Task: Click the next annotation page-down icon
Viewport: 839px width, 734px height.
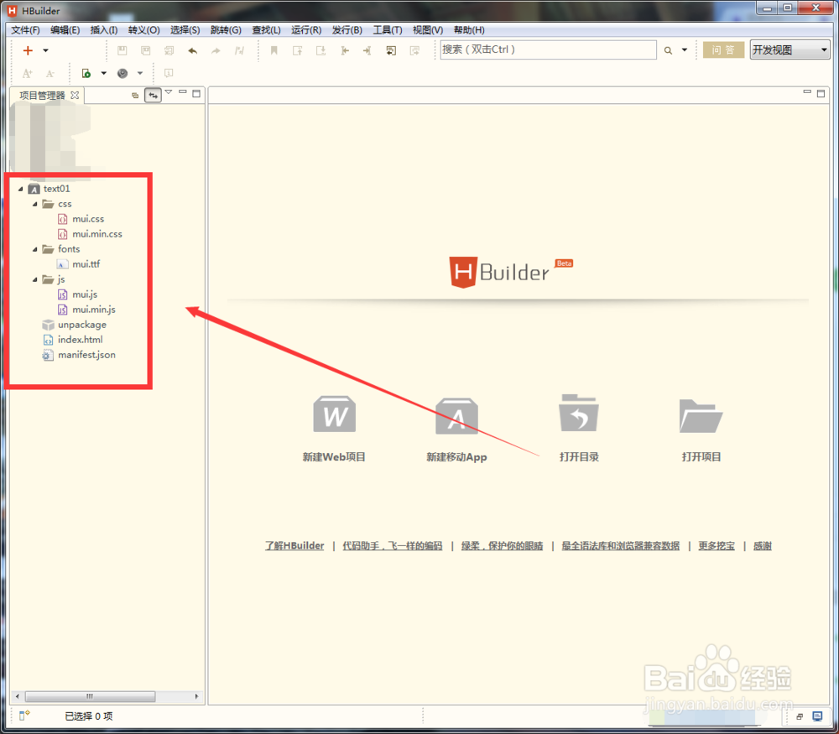Action: 321,50
